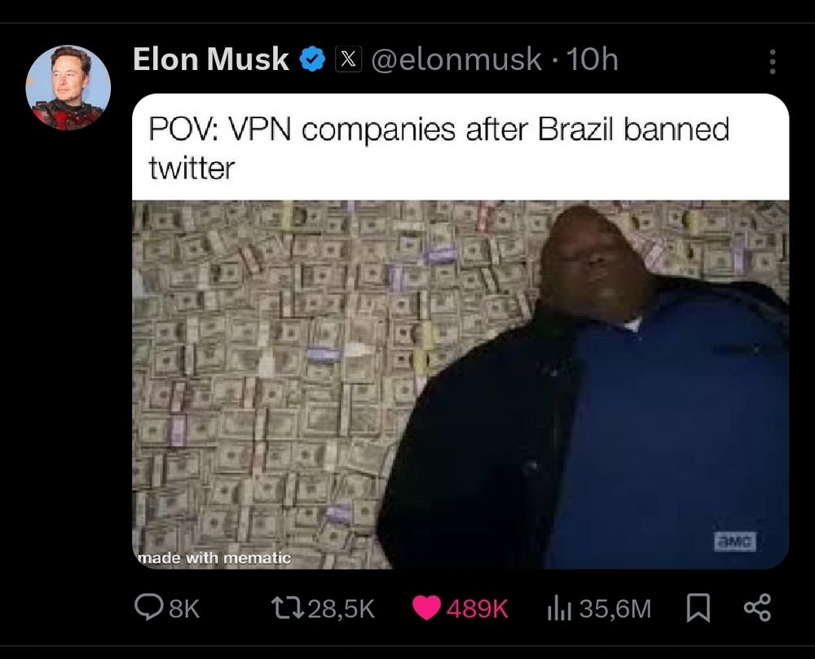Image resolution: width=815 pixels, height=659 pixels.
Task: Click the share icon
Action: click(758, 608)
